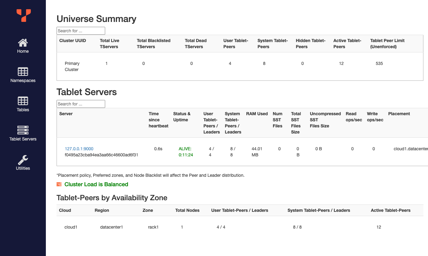Focus the Tablet Servers search field
Image resolution: width=428 pixels, height=256 pixels.
pos(81,104)
